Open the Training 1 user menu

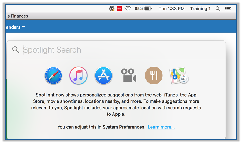[x=200, y=9]
